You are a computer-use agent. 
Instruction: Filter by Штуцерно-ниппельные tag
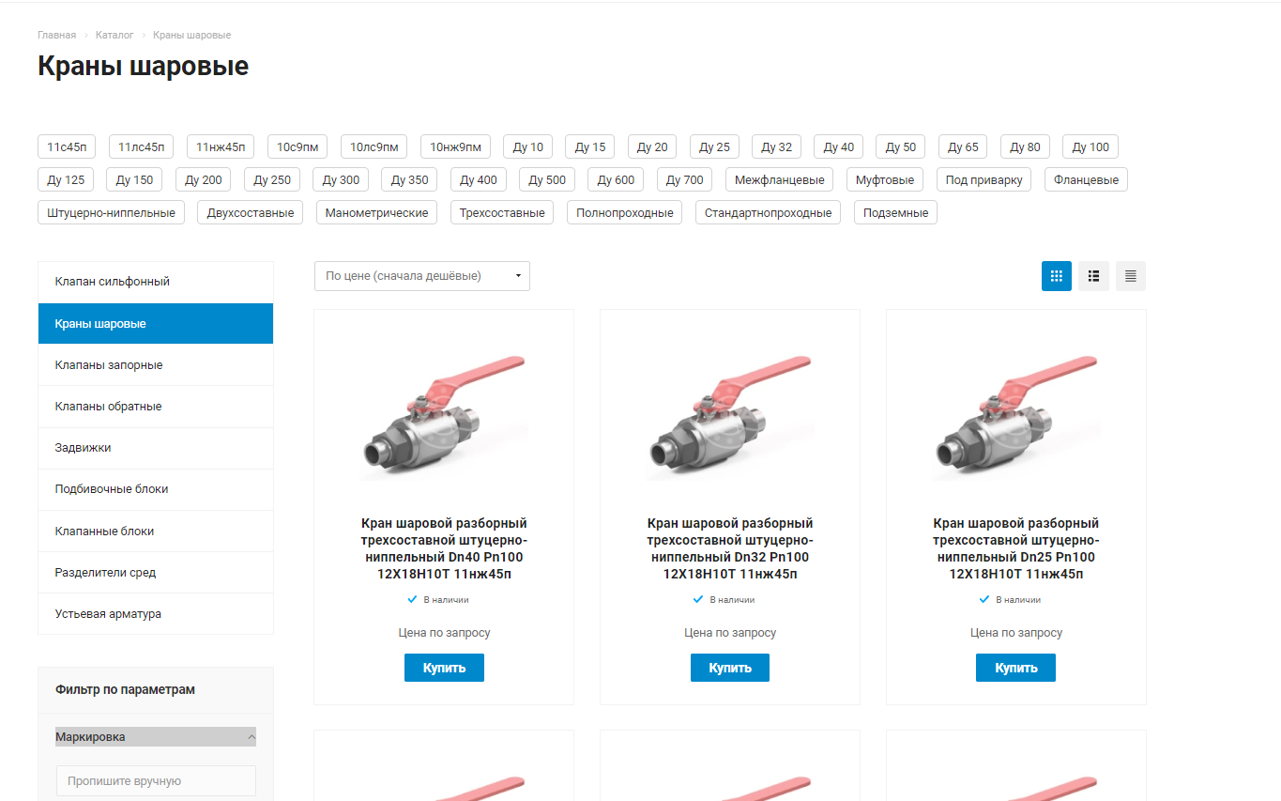pyautogui.click(x=112, y=212)
